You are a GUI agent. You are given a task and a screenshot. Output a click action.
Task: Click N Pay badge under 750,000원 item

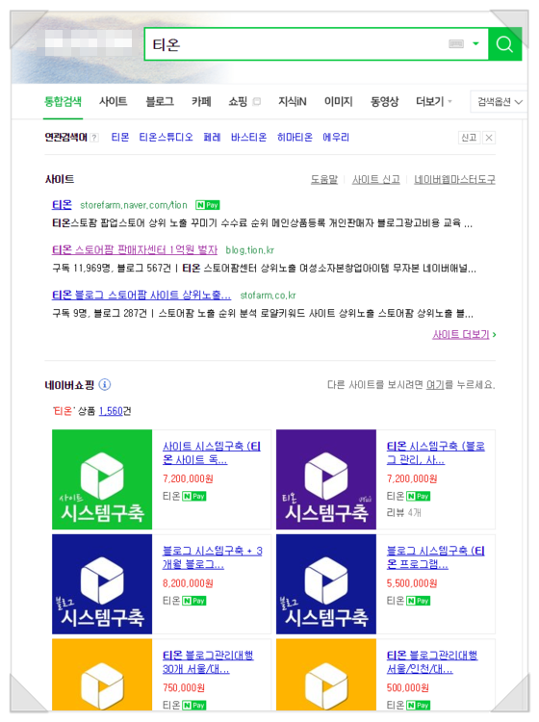click(x=194, y=705)
